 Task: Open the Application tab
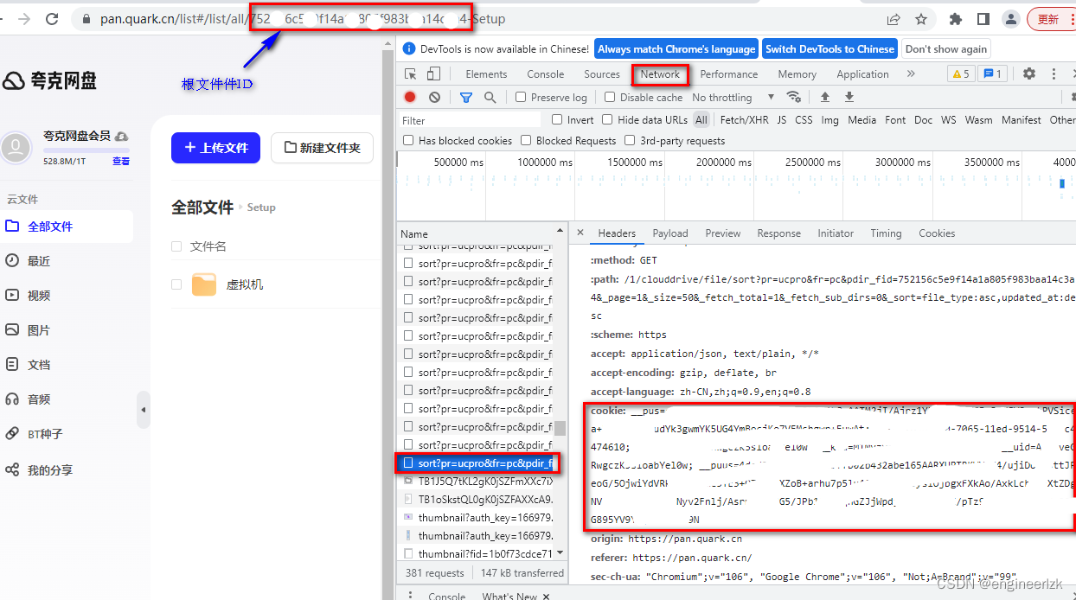click(x=862, y=74)
